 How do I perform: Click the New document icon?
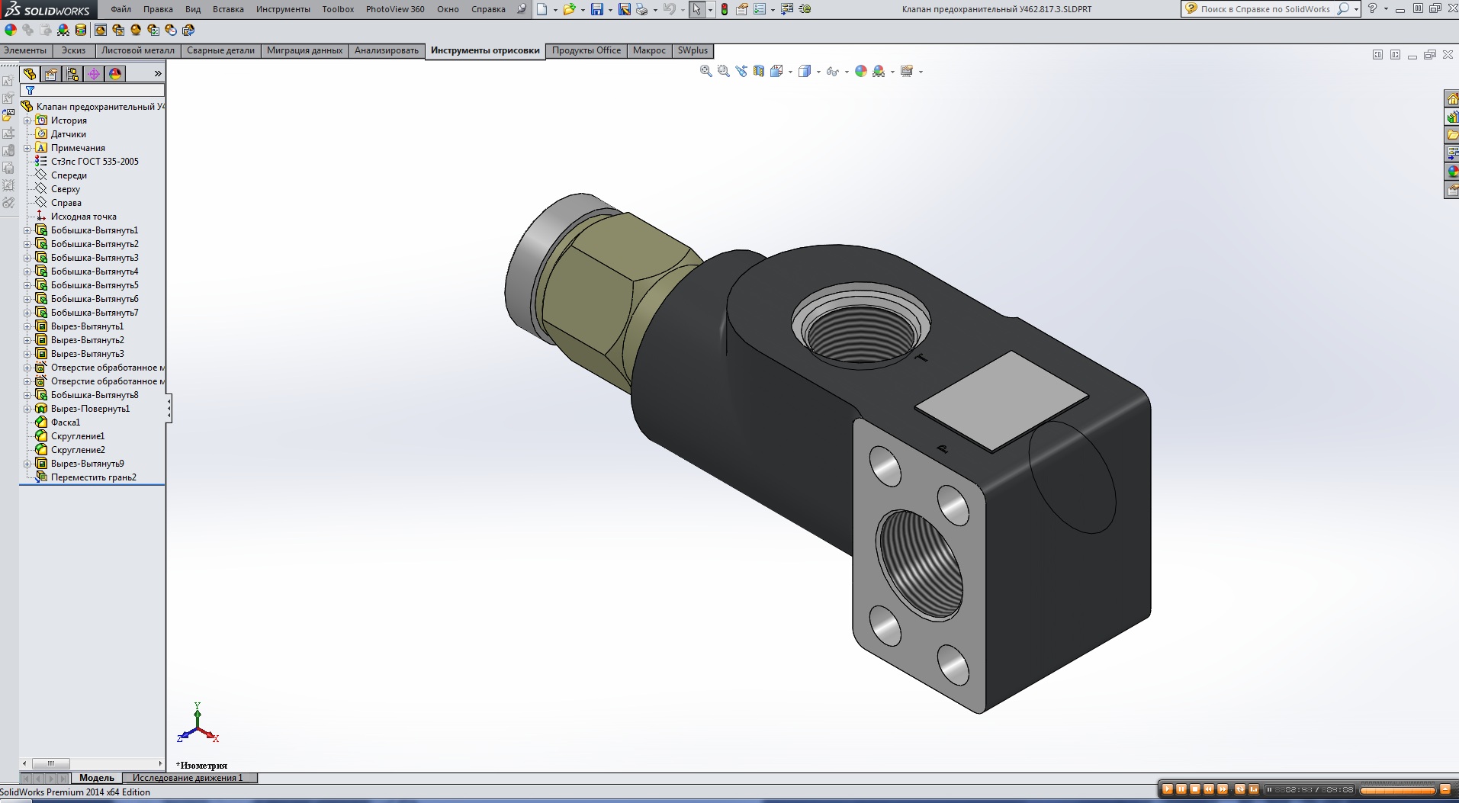[542, 9]
